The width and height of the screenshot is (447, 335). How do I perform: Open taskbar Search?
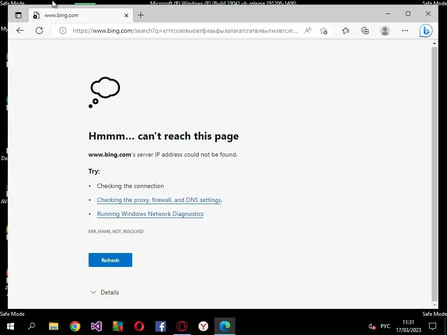[x=31, y=326]
